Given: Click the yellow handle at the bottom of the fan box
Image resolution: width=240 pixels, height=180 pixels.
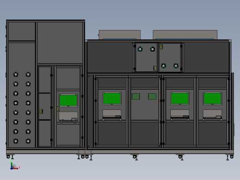Looking at the screenshot, I should [155, 68].
